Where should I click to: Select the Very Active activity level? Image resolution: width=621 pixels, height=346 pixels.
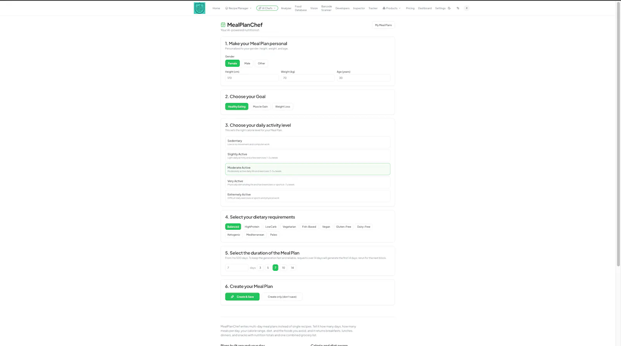pos(307,183)
